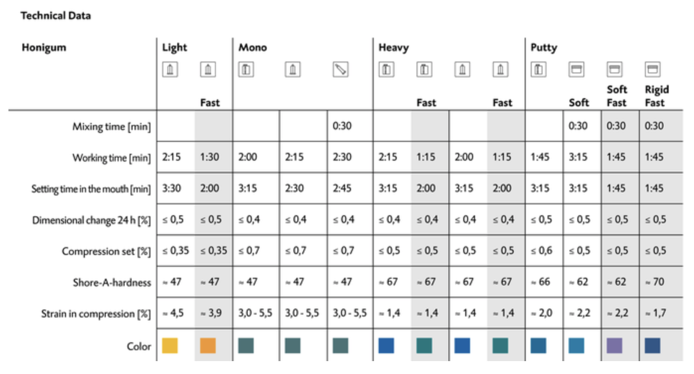Click the Putty Rigid Fast jar icon
The height and width of the screenshot is (374, 694).
point(652,70)
